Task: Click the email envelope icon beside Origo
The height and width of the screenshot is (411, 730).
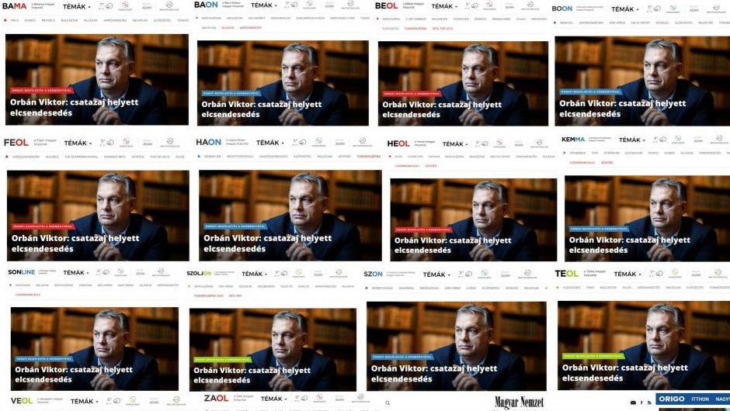Action: click(x=633, y=402)
